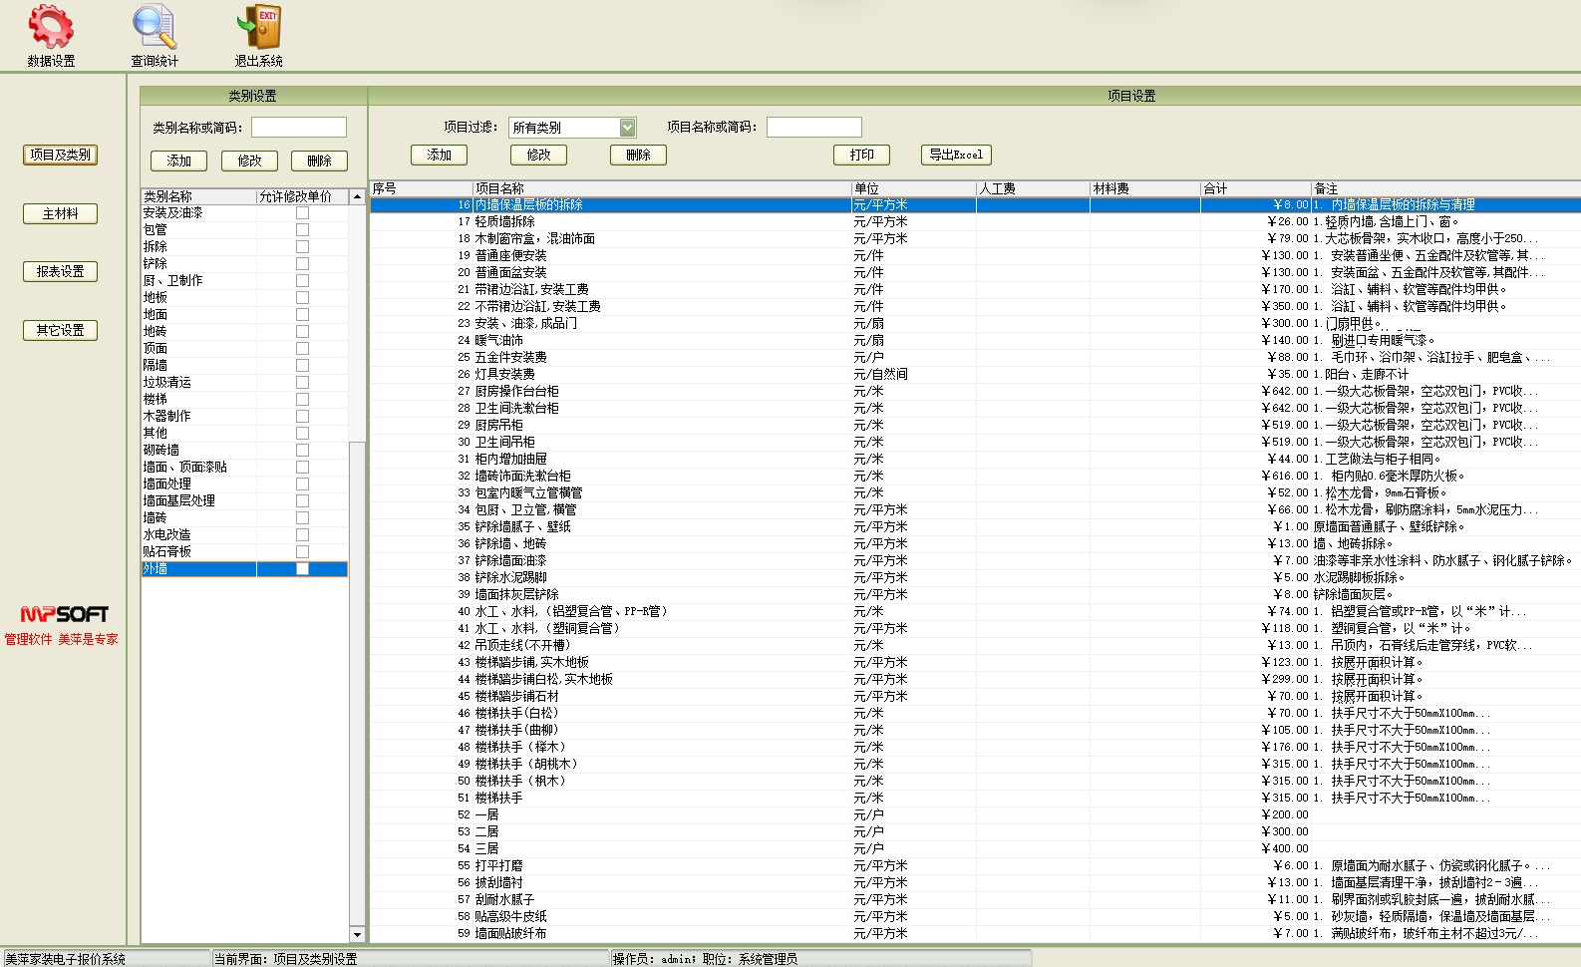1581x967 pixels.
Task: Click the 查询统计 magnifier icon
Action: click(155, 28)
